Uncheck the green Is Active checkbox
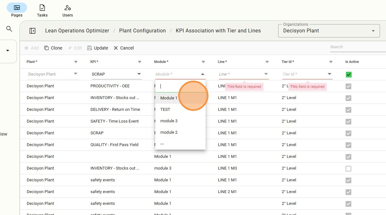Image resolution: width=386 pixels, height=215 pixels. (348, 75)
